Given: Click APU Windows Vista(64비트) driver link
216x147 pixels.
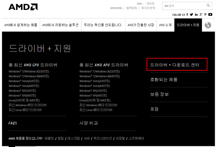Looking at the screenshot, I should [95, 86].
